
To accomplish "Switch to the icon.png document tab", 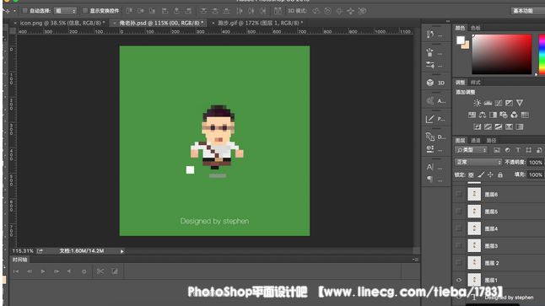I will pyautogui.click(x=62, y=23).
